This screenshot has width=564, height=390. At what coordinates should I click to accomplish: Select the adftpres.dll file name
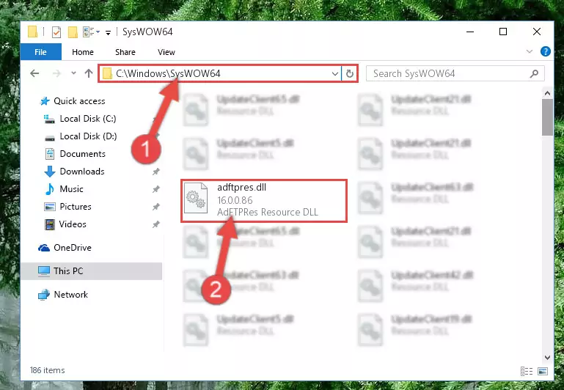click(x=242, y=187)
